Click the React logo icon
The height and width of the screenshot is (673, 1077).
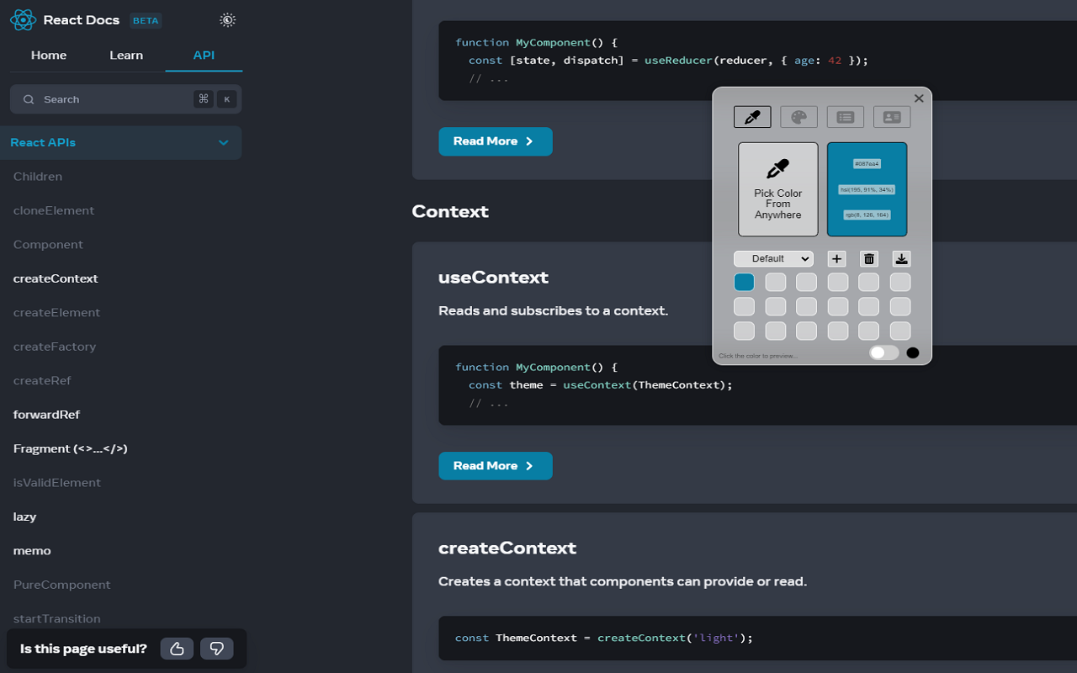[24, 20]
